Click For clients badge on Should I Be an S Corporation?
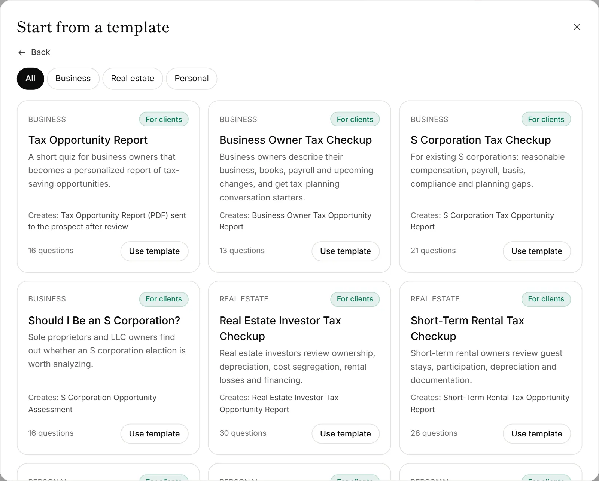The width and height of the screenshot is (599, 481). 164,299
